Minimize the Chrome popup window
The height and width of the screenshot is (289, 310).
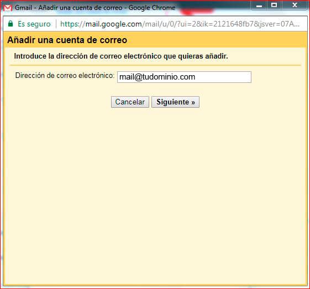pos(259,6)
